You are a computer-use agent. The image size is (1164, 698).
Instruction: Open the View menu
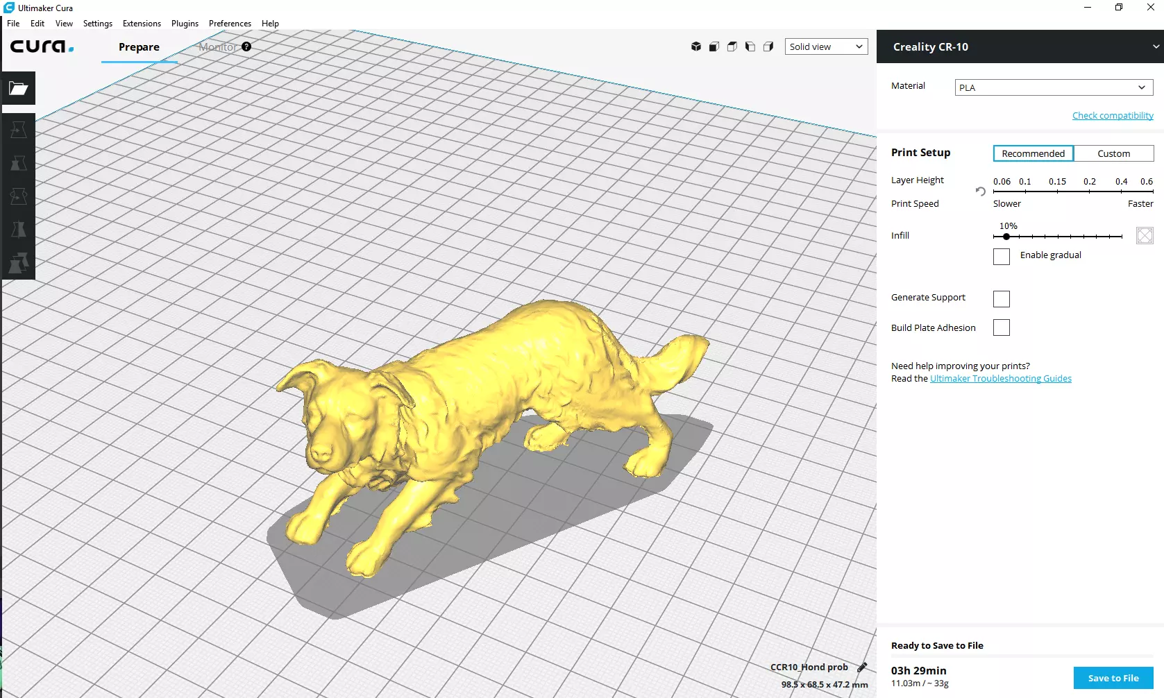point(64,24)
